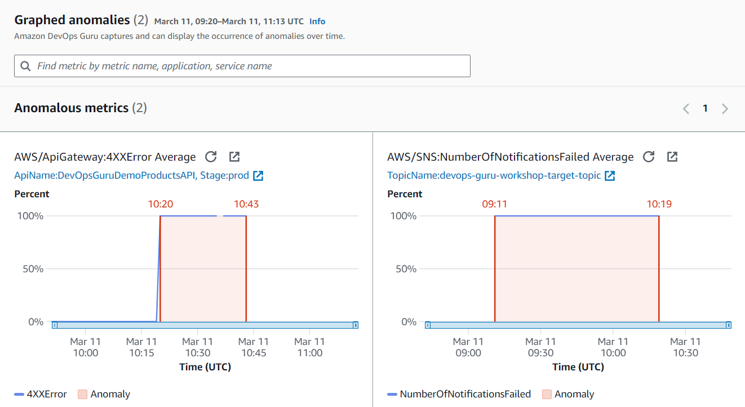Open ApiName:DevOpsGuruDemoProductsAPI, Stage:prod link
The image size is (745, 407).
[x=131, y=176]
